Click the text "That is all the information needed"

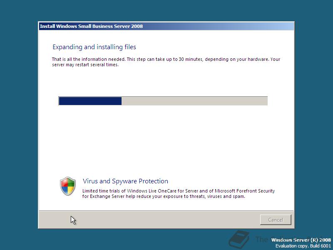point(89,59)
